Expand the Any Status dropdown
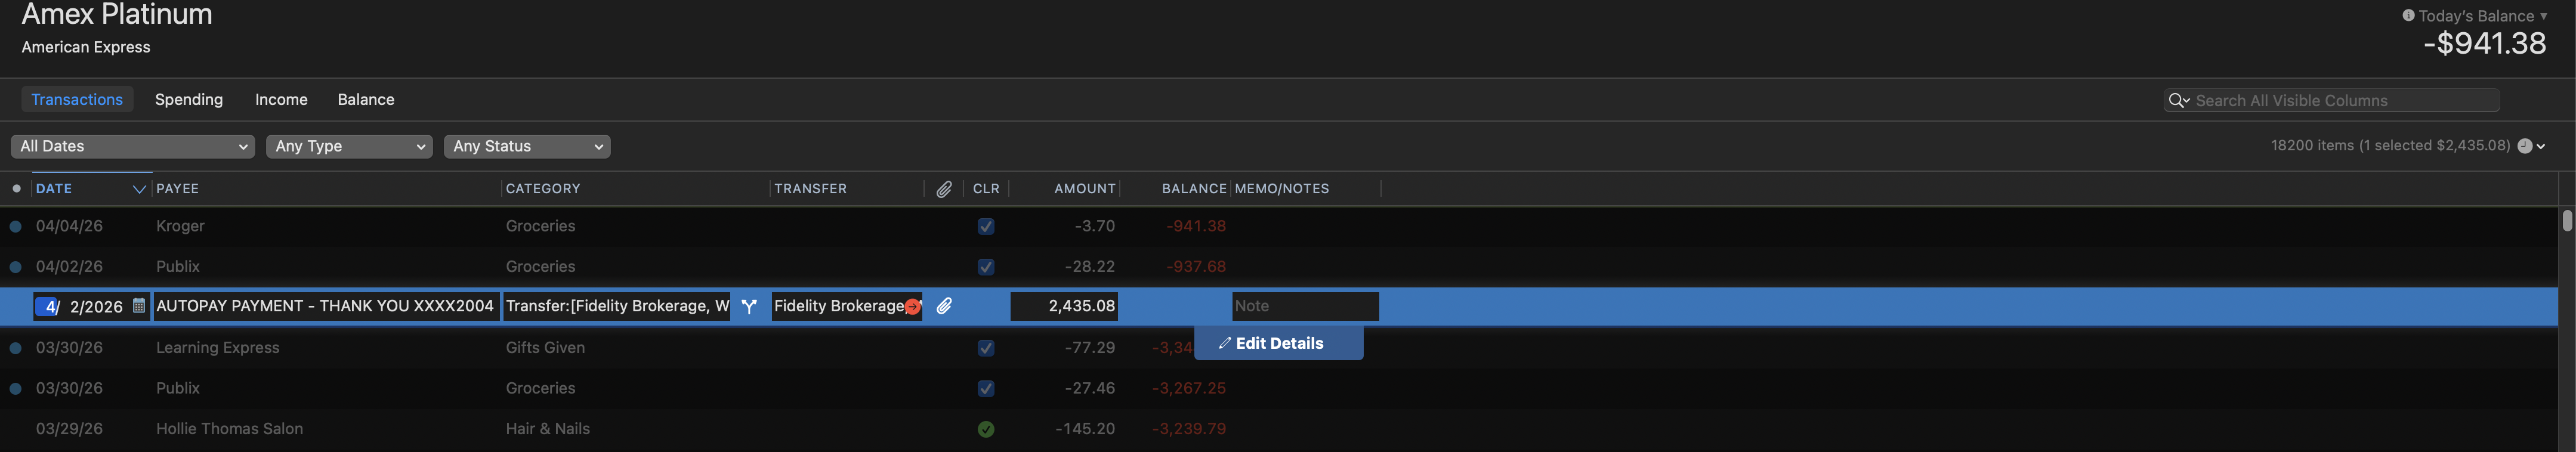2576x452 pixels. tap(527, 146)
